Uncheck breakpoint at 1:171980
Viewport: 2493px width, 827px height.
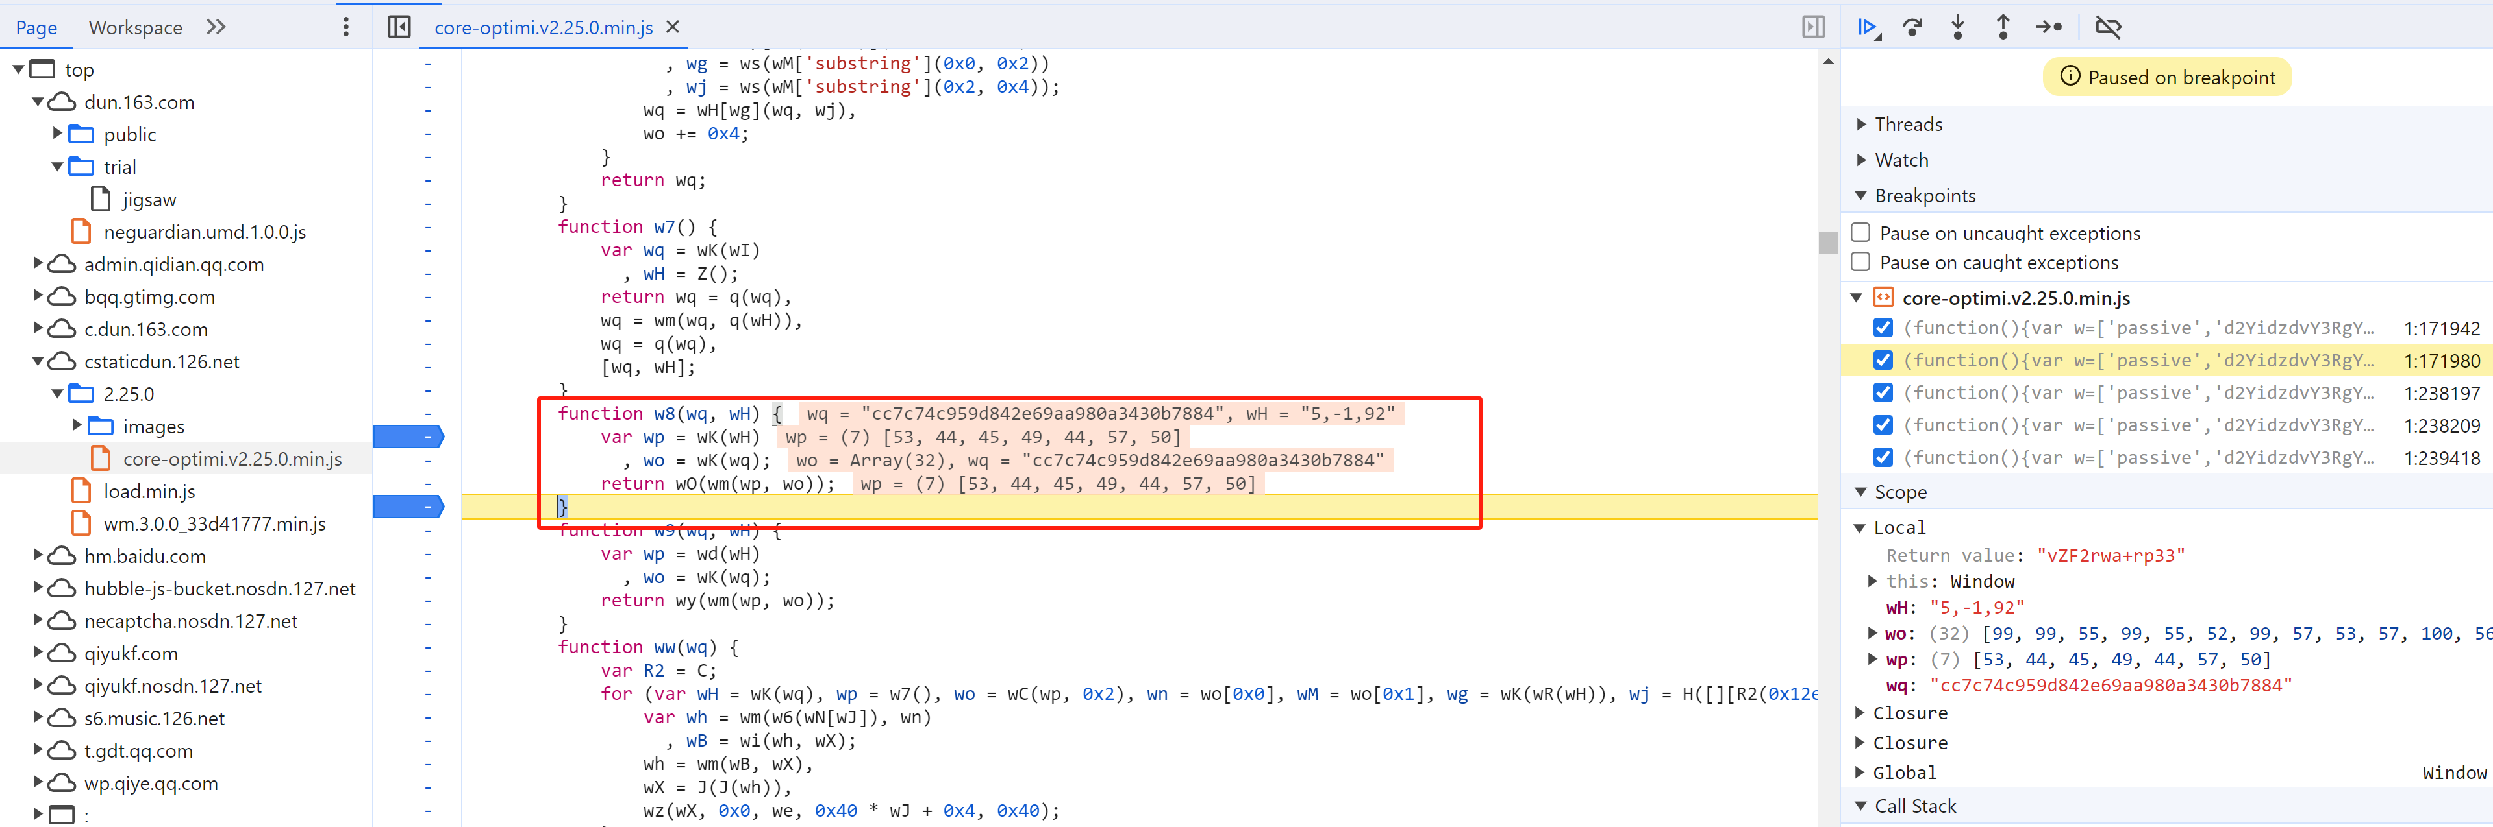click(x=1883, y=361)
